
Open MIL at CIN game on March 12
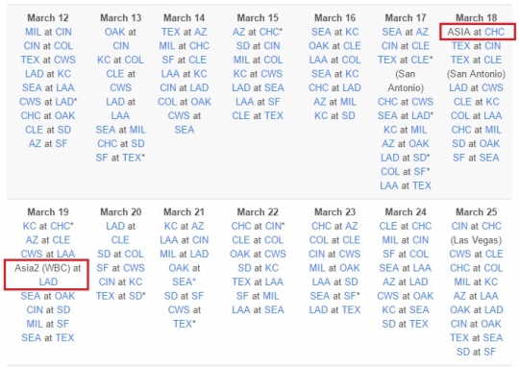48,32
